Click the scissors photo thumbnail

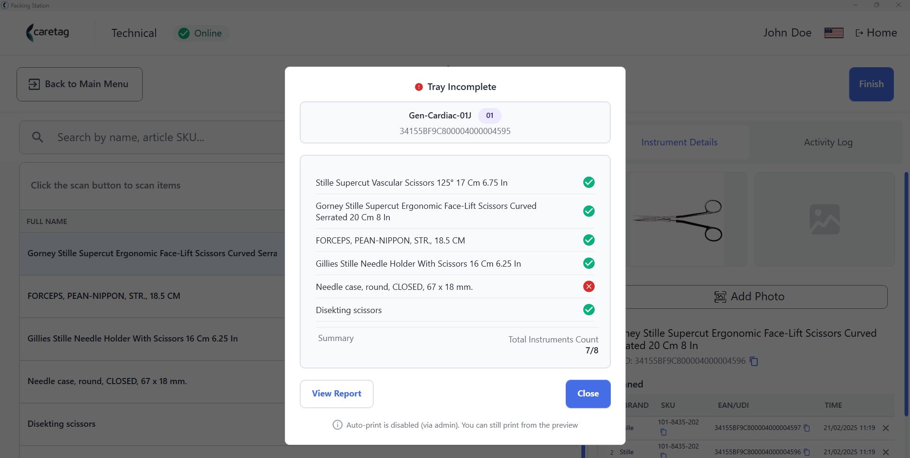678,220
